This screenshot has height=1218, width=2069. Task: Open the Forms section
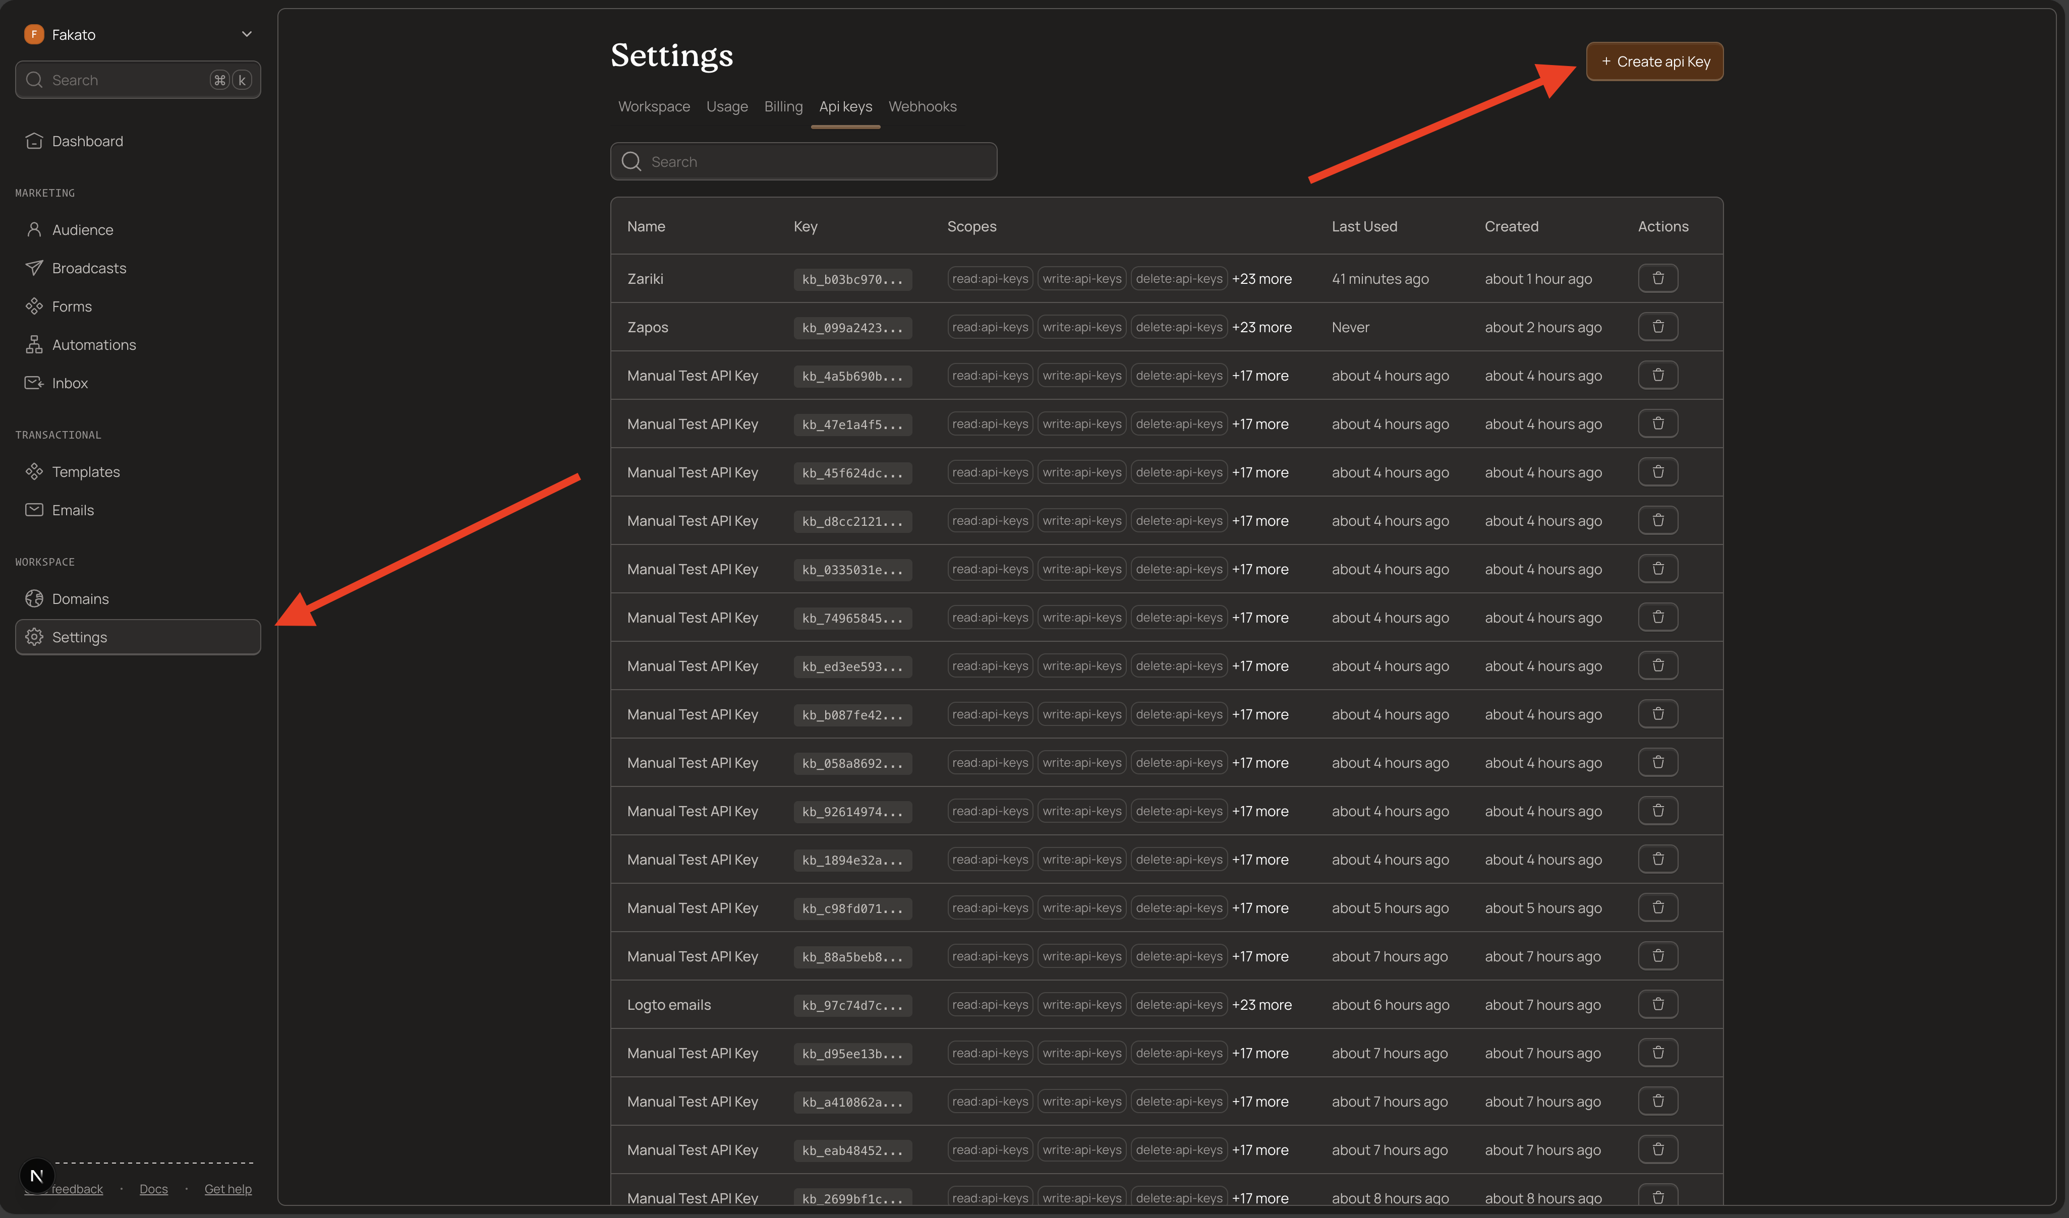point(72,306)
